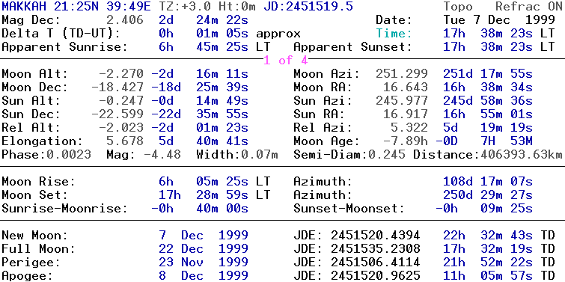Select JDE: 2451520.4394 for New Moon
The image size is (565, 282).
point(357,235)
